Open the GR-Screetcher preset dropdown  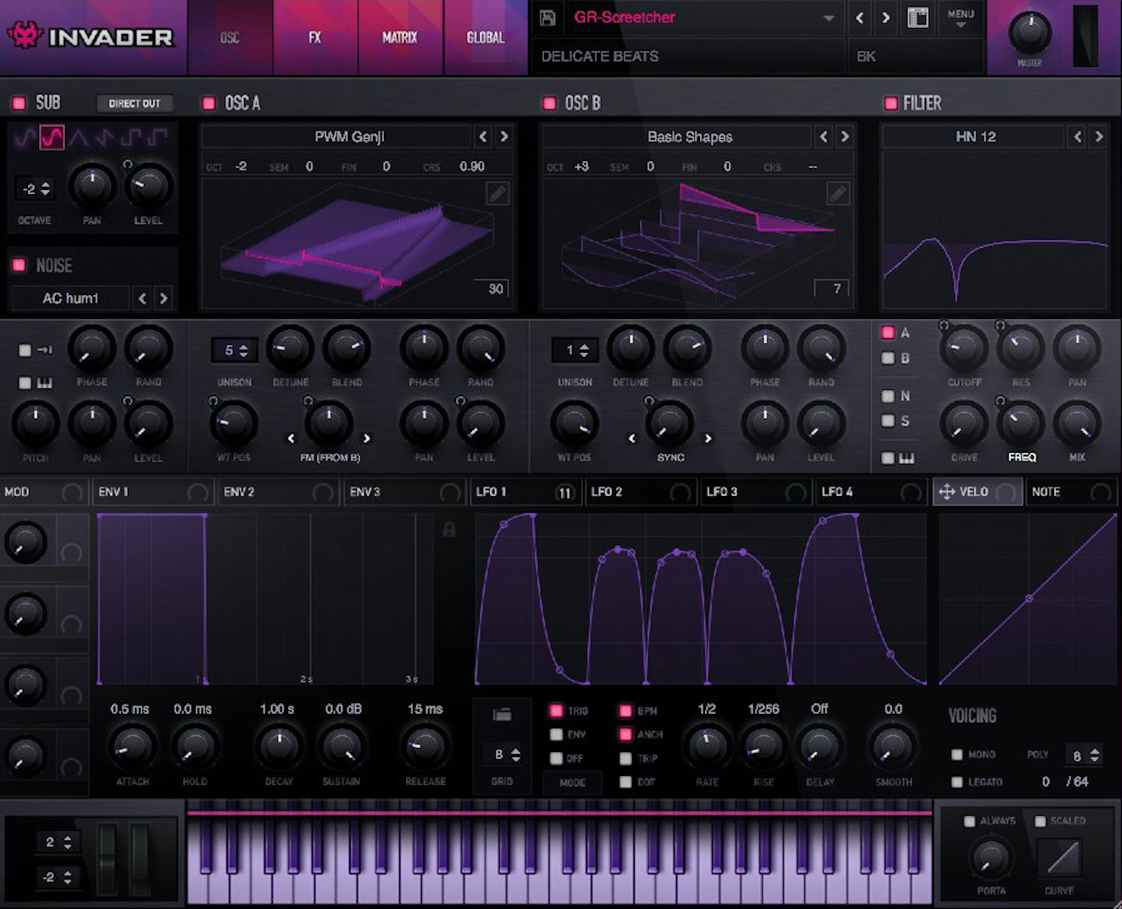coord(828,18)
